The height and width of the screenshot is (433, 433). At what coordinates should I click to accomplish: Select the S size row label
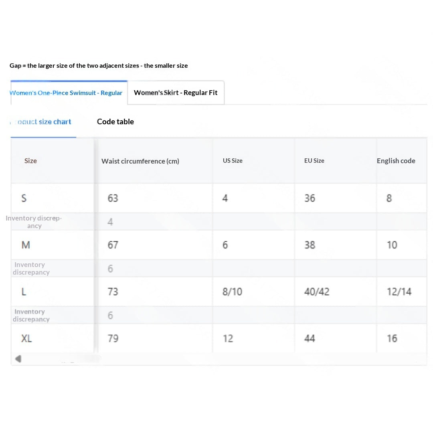pos(24,198)
